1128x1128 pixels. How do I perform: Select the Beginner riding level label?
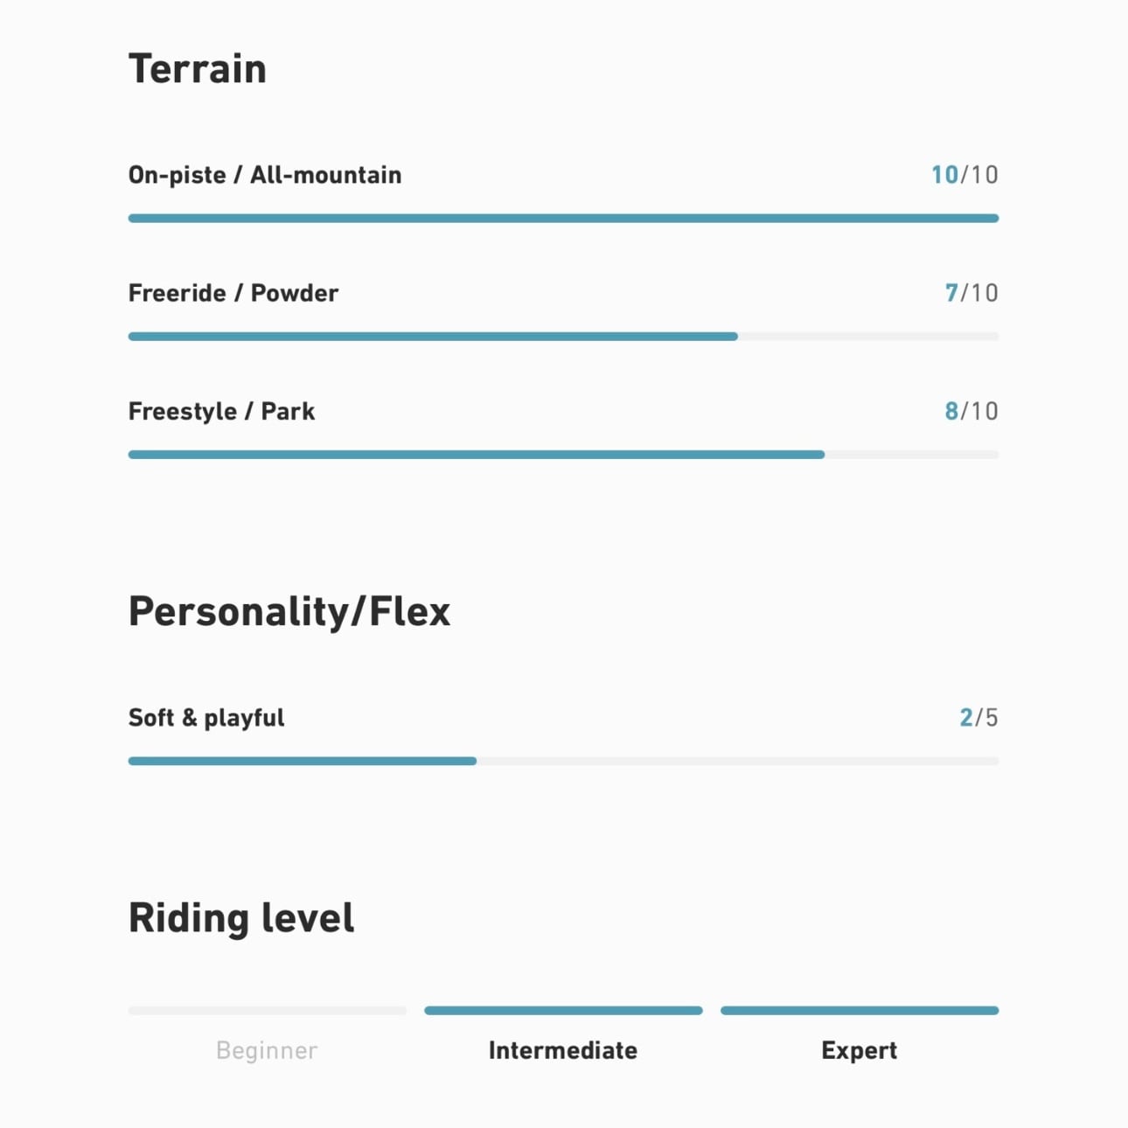pyautogui.click(x=267, y=1050)
